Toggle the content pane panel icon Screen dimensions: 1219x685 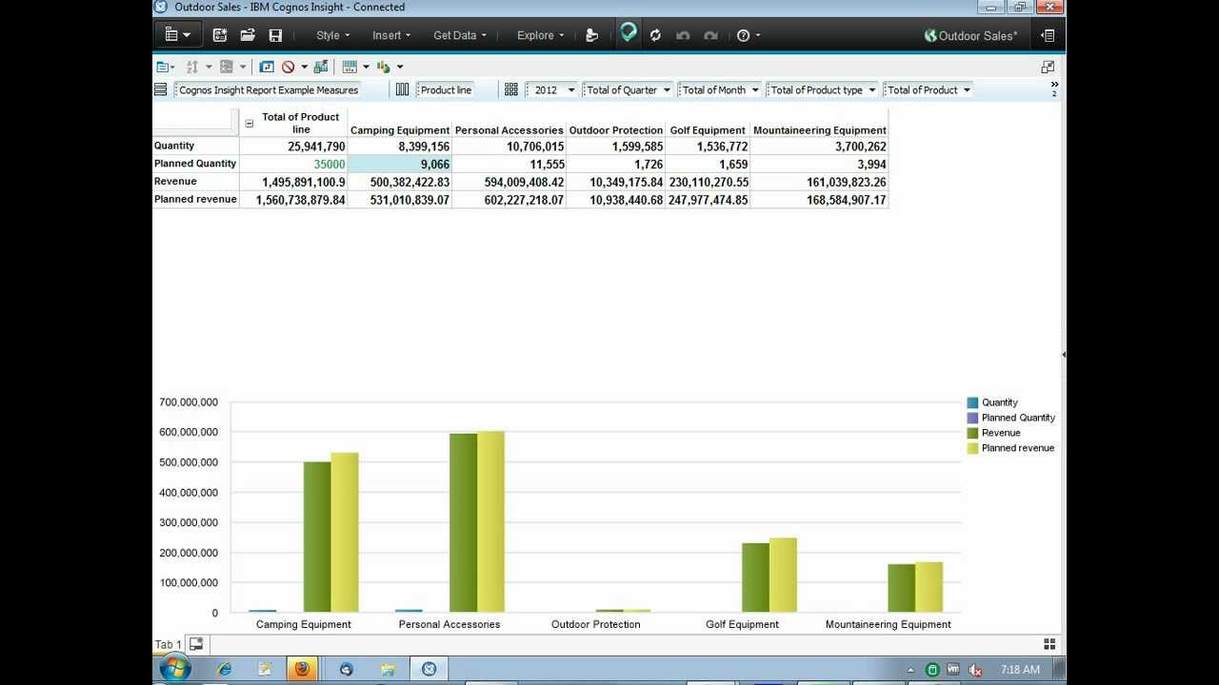coord(1048,35)
